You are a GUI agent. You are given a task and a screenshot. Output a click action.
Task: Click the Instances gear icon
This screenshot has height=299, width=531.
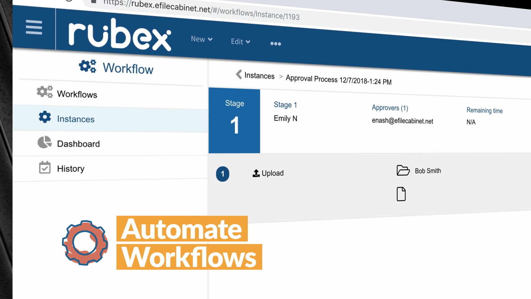pyautogui.click(x=45, y=117)
